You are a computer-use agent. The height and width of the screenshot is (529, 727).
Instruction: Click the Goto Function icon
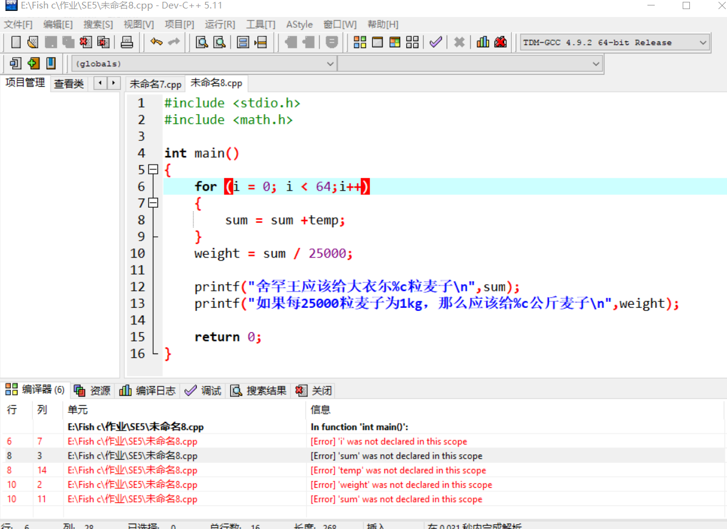tap(242, 42)
